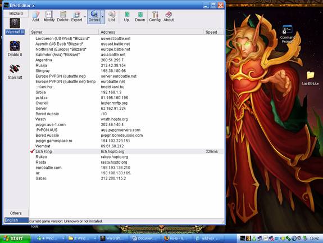
Task: Sort list by Address column header
Action: [x=151, y=32]
